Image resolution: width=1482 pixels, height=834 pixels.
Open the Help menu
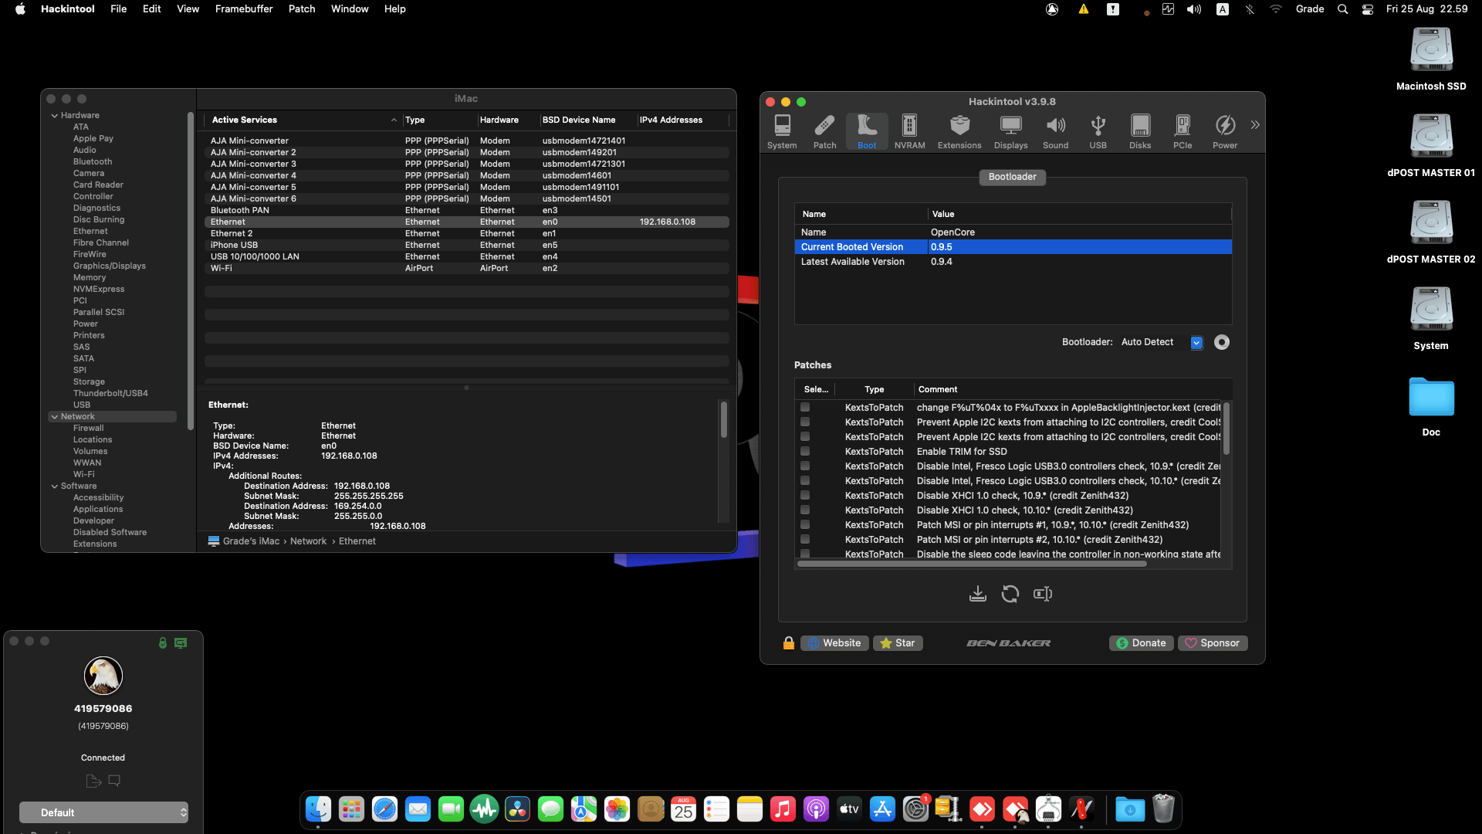394,9
